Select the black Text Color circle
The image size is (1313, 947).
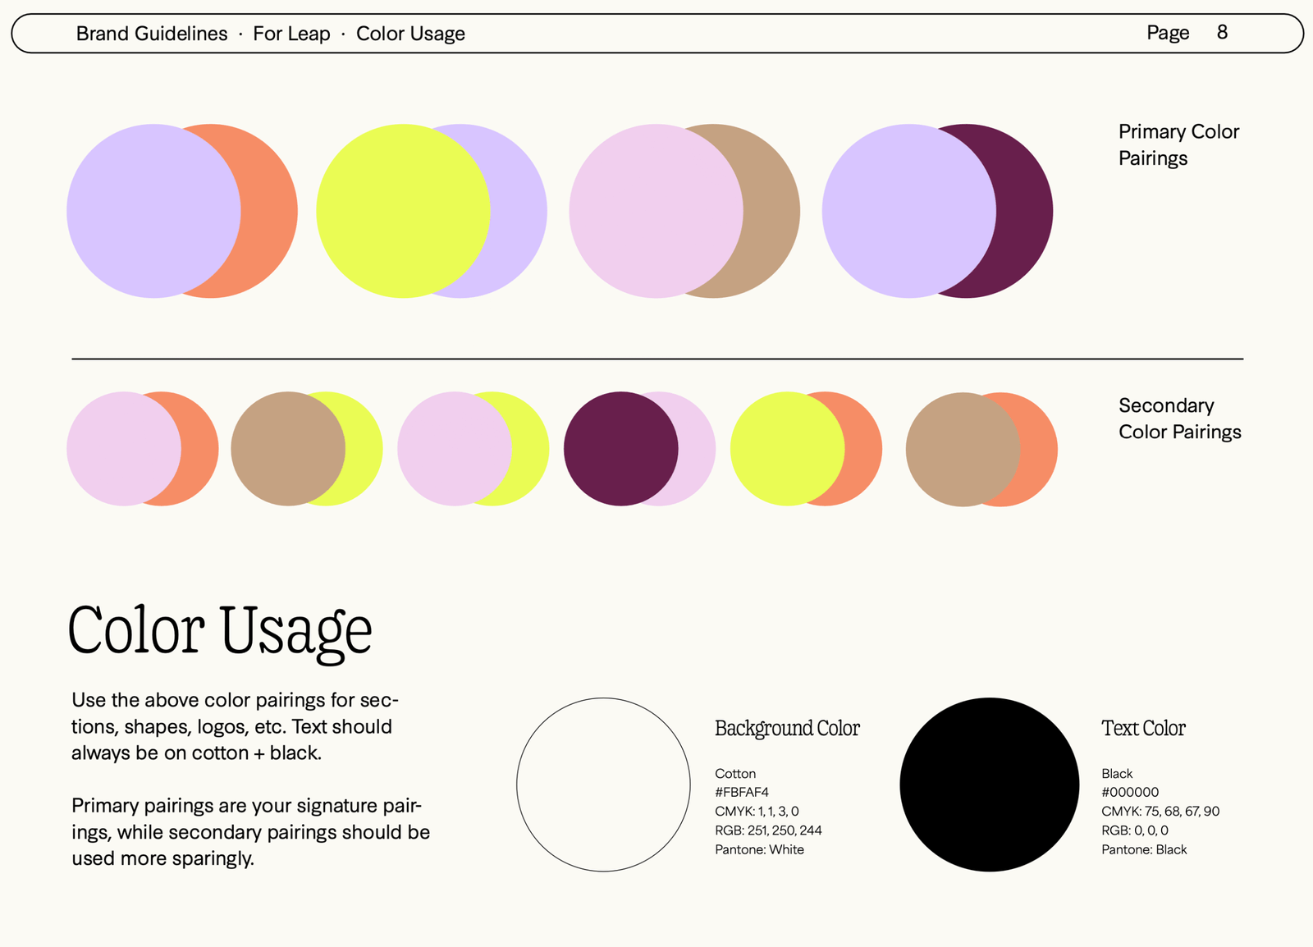[x=989, y=785]
